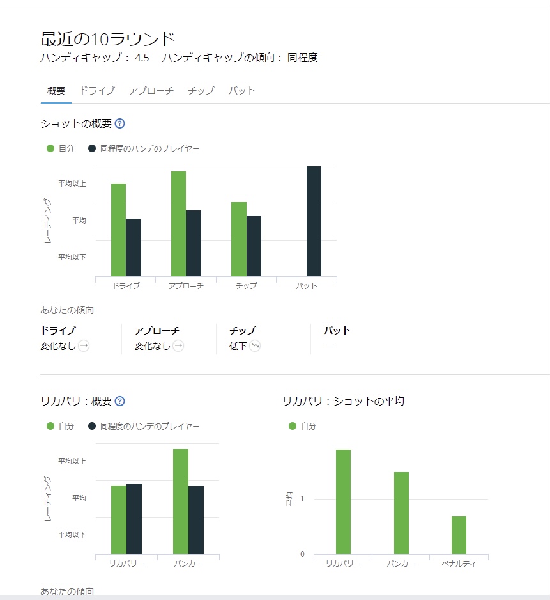
Task: Toggle 同程度のハンデのプレイヤー legend in ショットの概要 chart
Action: point(144,148)
